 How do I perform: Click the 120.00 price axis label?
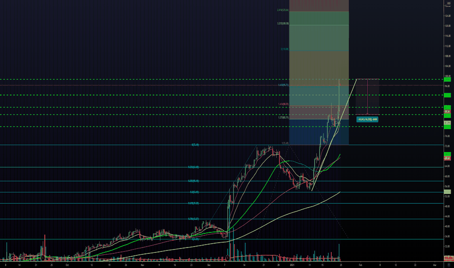(447, 26)
